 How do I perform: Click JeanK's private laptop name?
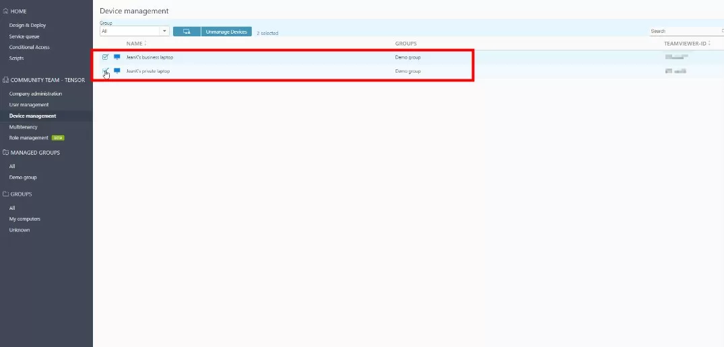click(x=147, y=71)
